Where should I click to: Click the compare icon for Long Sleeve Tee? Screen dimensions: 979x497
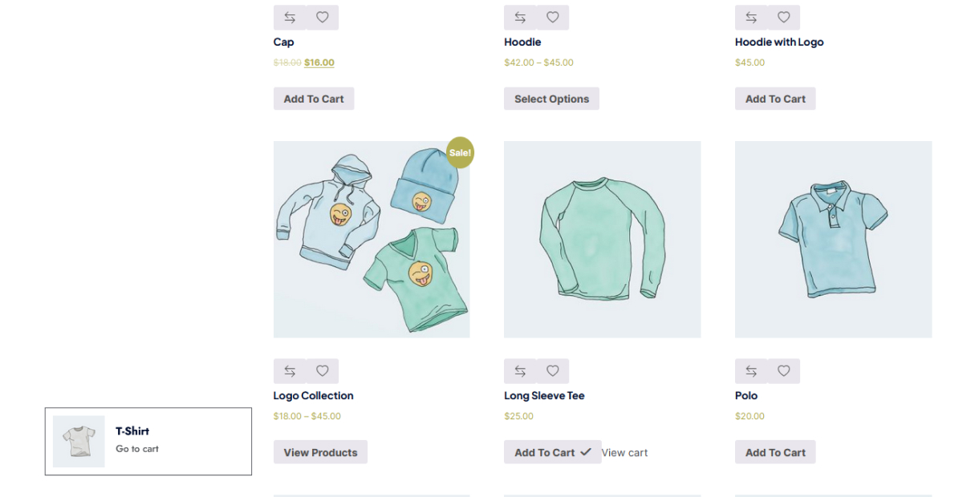click(520, 370)
